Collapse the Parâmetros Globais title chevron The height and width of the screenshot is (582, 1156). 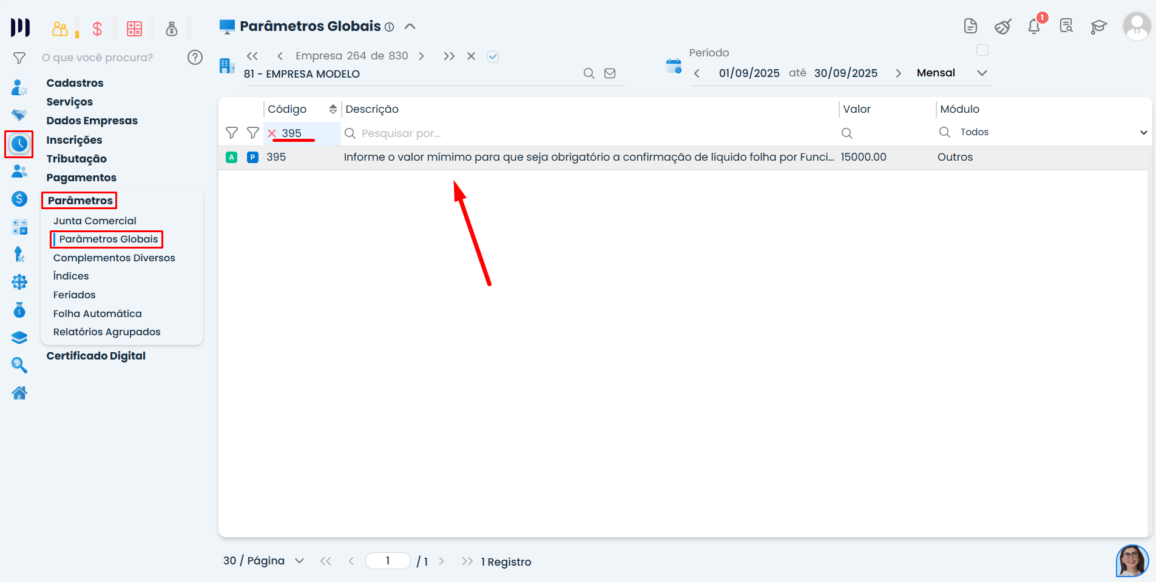point(410,27)
